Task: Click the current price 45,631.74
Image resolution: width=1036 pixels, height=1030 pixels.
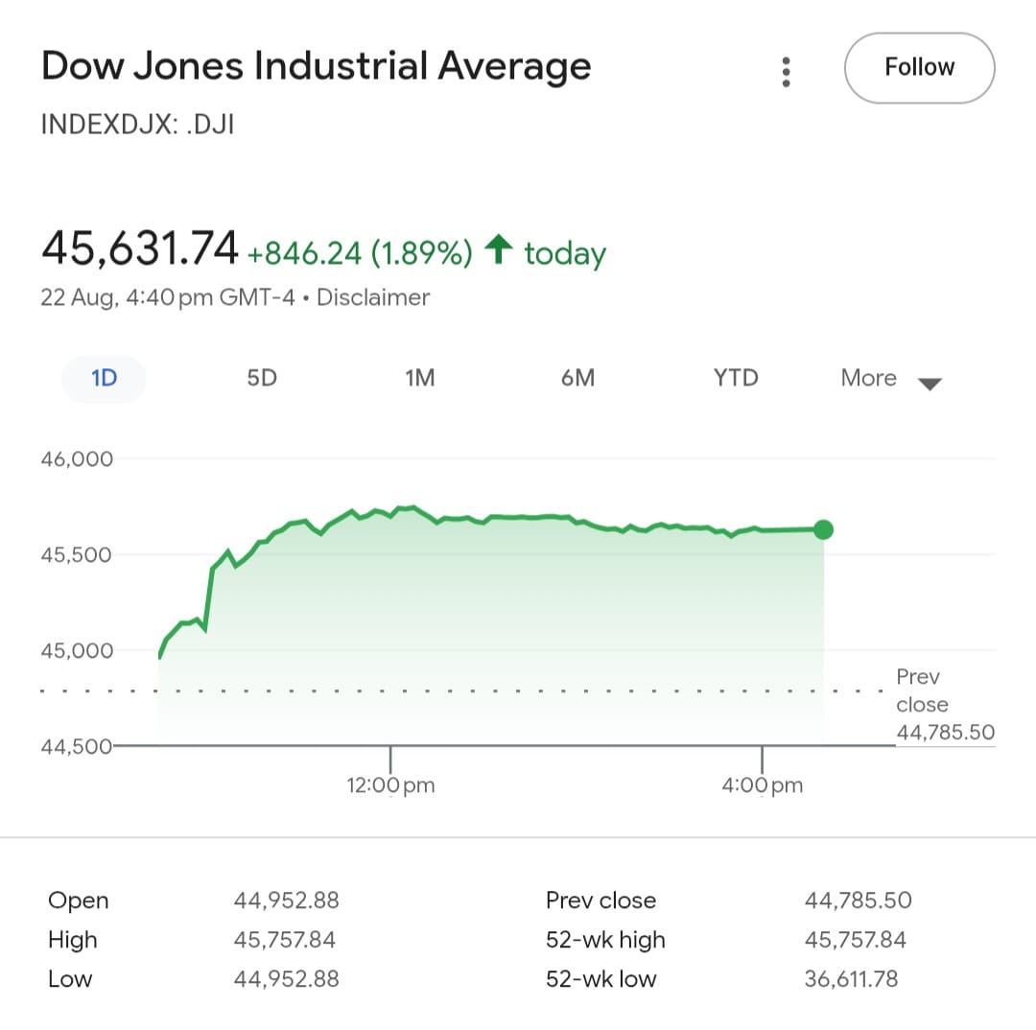Action: (x=139, y=250)
